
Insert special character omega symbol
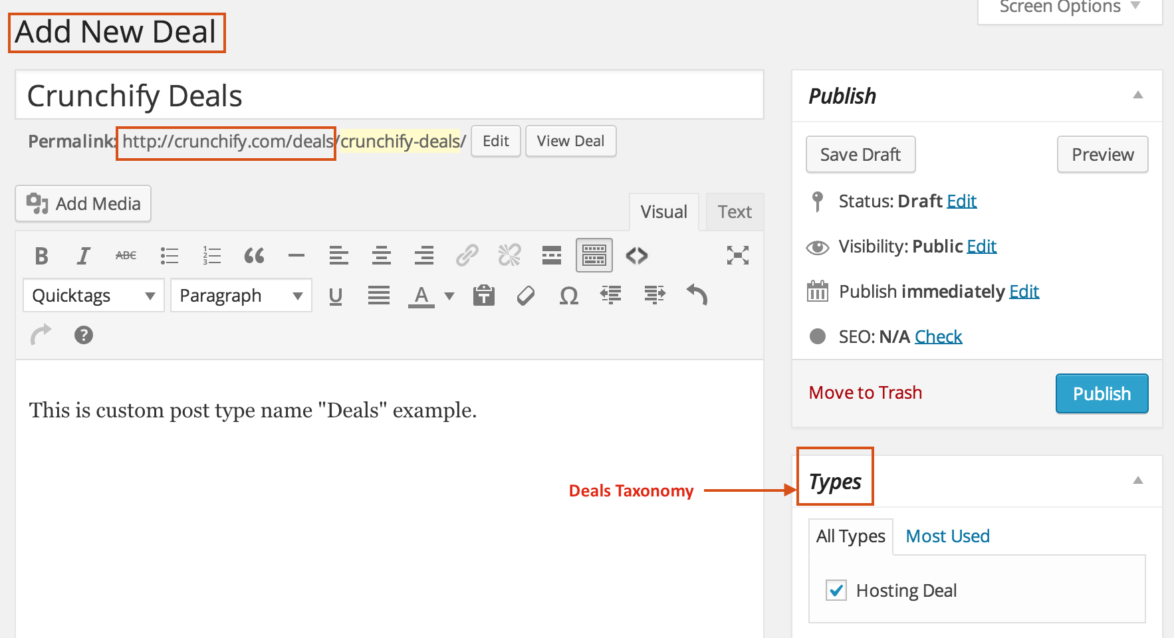(x=568, y=296)
